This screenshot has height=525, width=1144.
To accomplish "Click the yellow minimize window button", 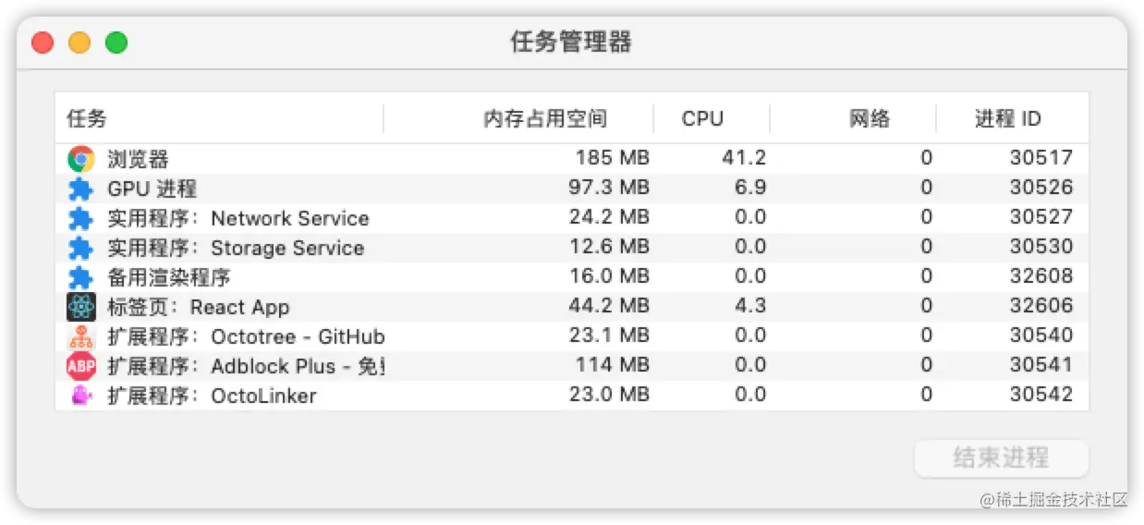I will coord(79,43).
